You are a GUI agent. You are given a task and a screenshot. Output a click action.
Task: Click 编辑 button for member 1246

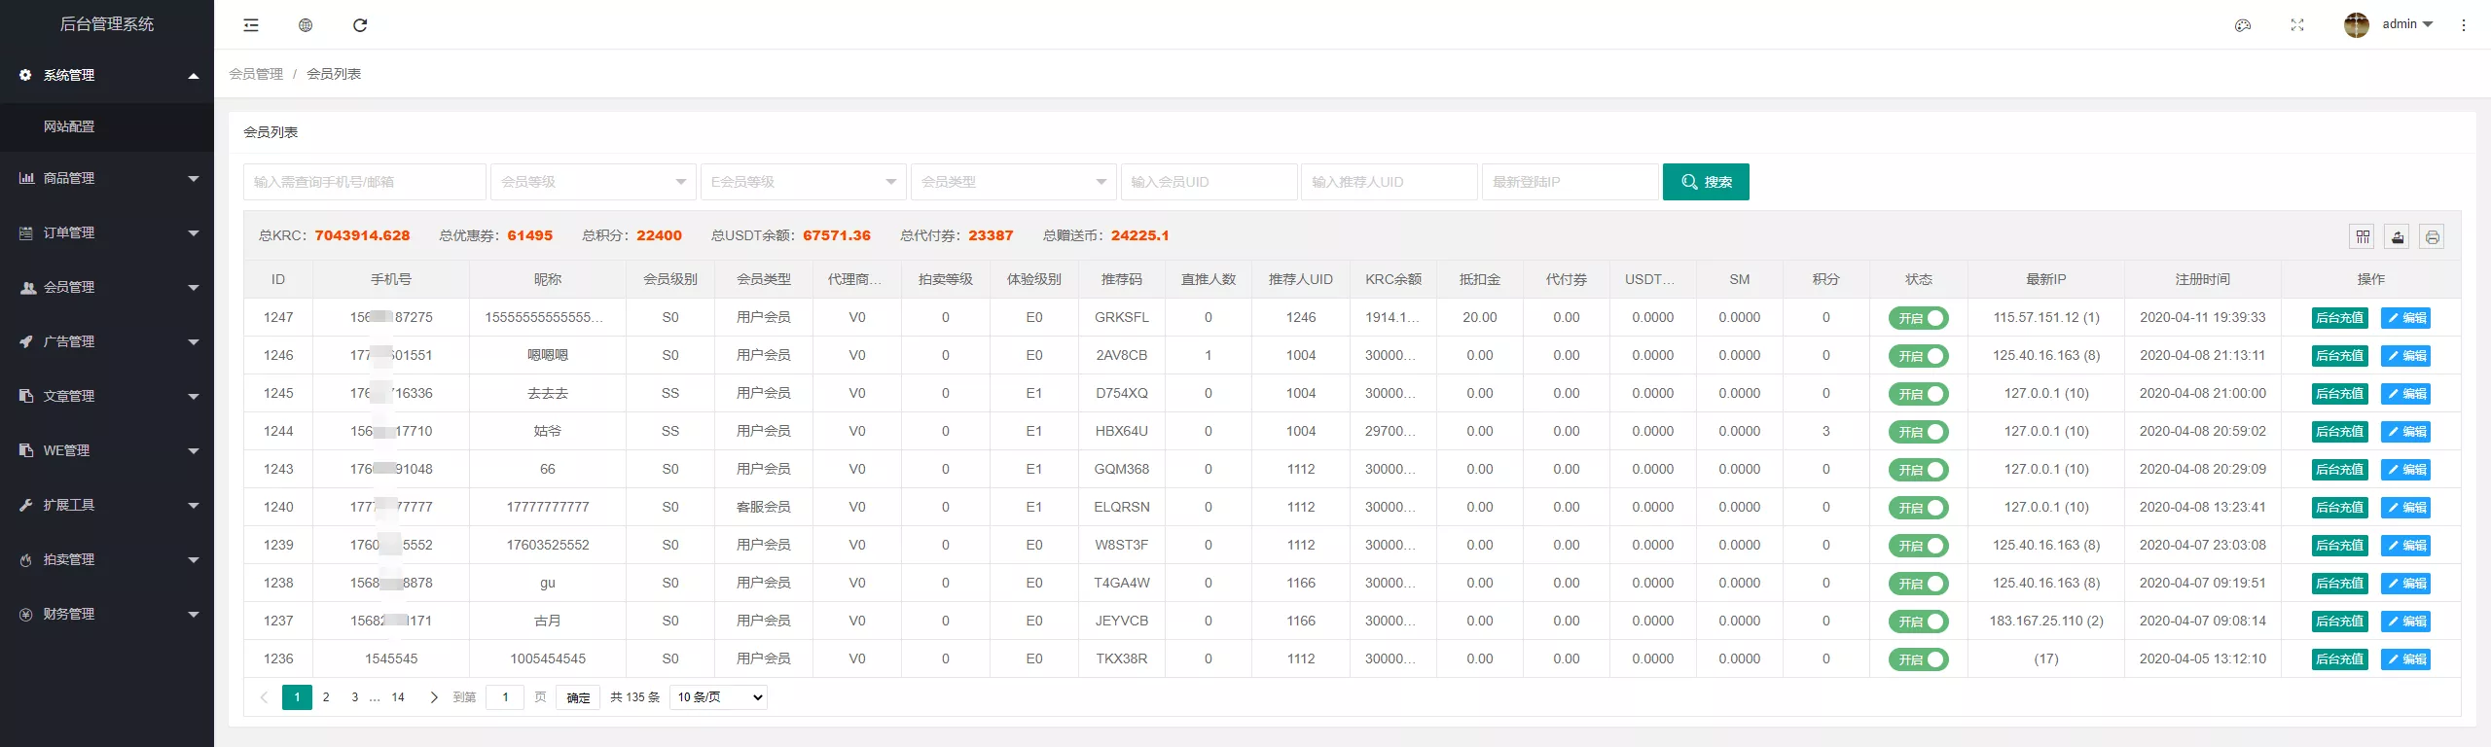[2405, 356]
